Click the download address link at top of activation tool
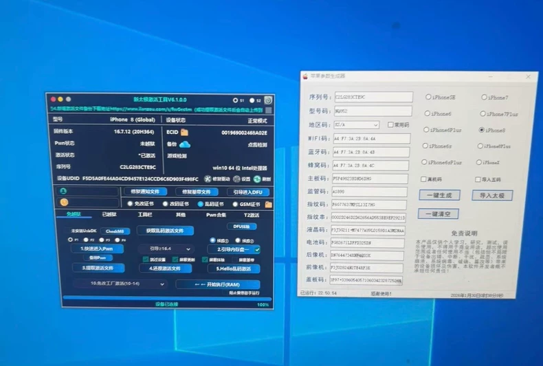Image resolution: width=543 pixels, height=366 pixels. pos(157,109)
